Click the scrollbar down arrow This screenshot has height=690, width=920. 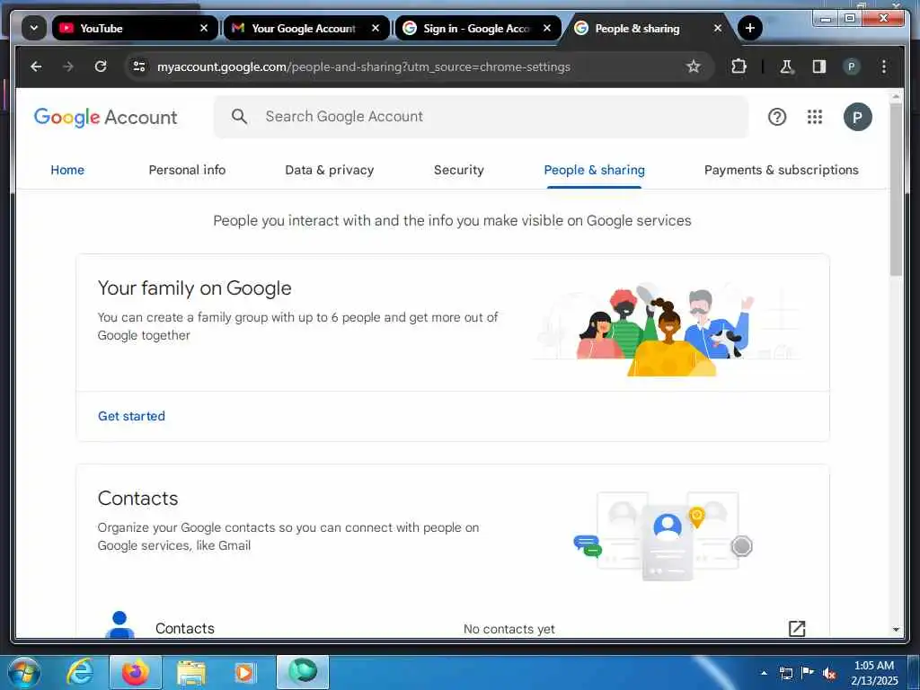(x=896, y=630)
